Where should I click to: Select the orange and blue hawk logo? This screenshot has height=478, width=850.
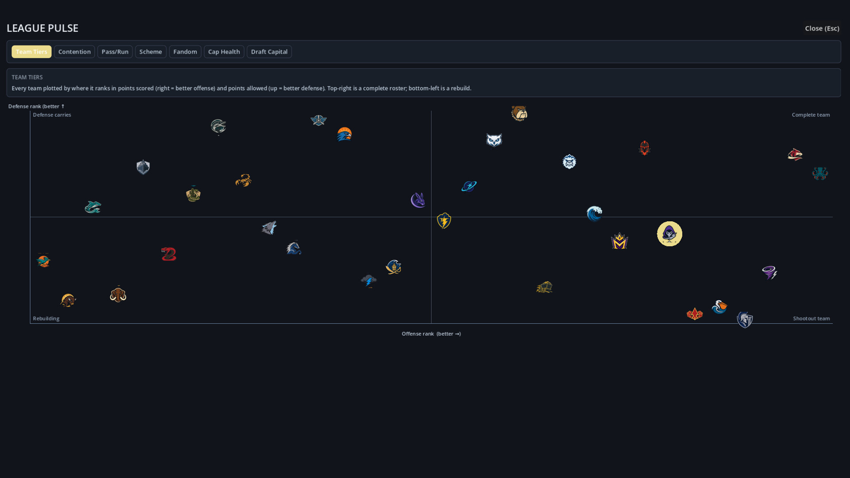tap(344, 134)
